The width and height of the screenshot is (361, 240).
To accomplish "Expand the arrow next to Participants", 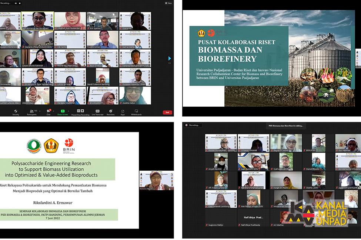I will [40, 111].
